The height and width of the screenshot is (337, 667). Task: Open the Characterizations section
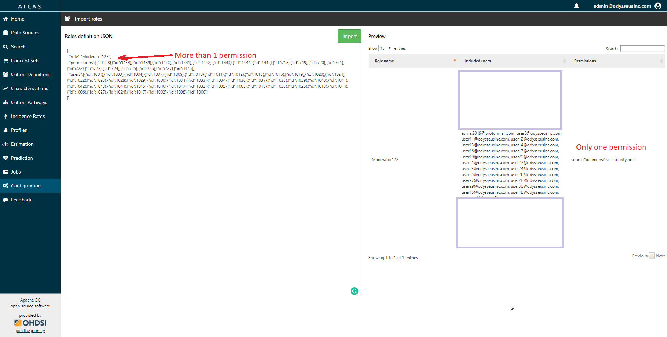[30, 88]
